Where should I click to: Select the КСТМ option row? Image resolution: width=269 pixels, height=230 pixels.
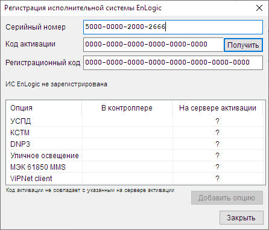pos(134,132)
